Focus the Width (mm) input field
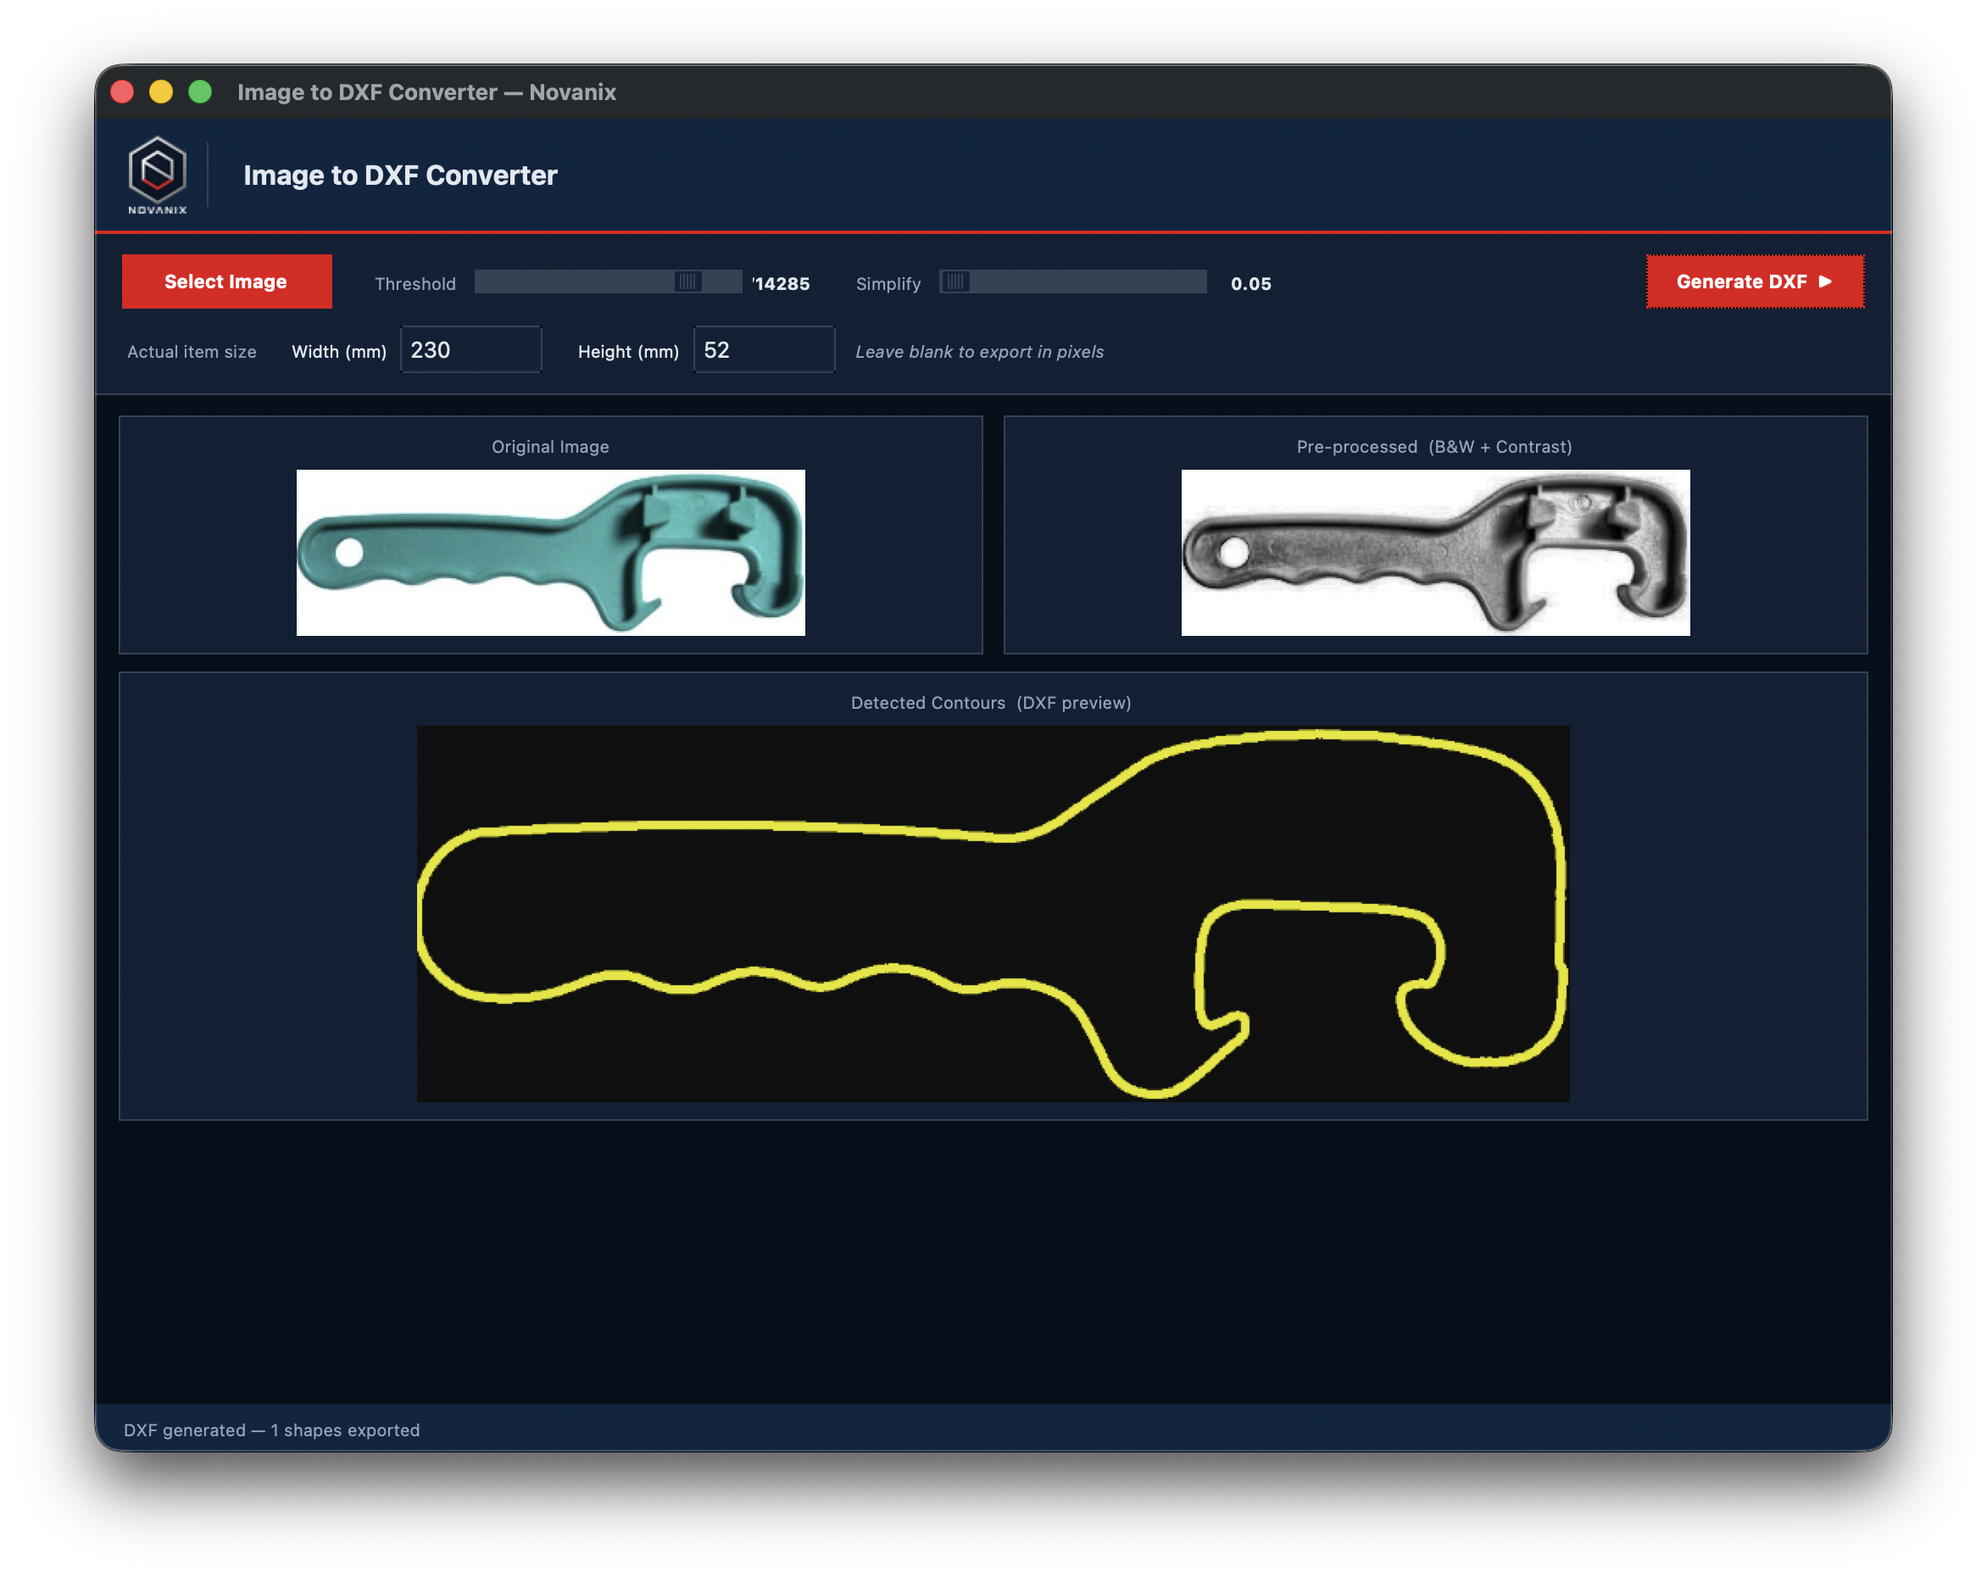The image size is (1987, 1577). tap(471, 349)
